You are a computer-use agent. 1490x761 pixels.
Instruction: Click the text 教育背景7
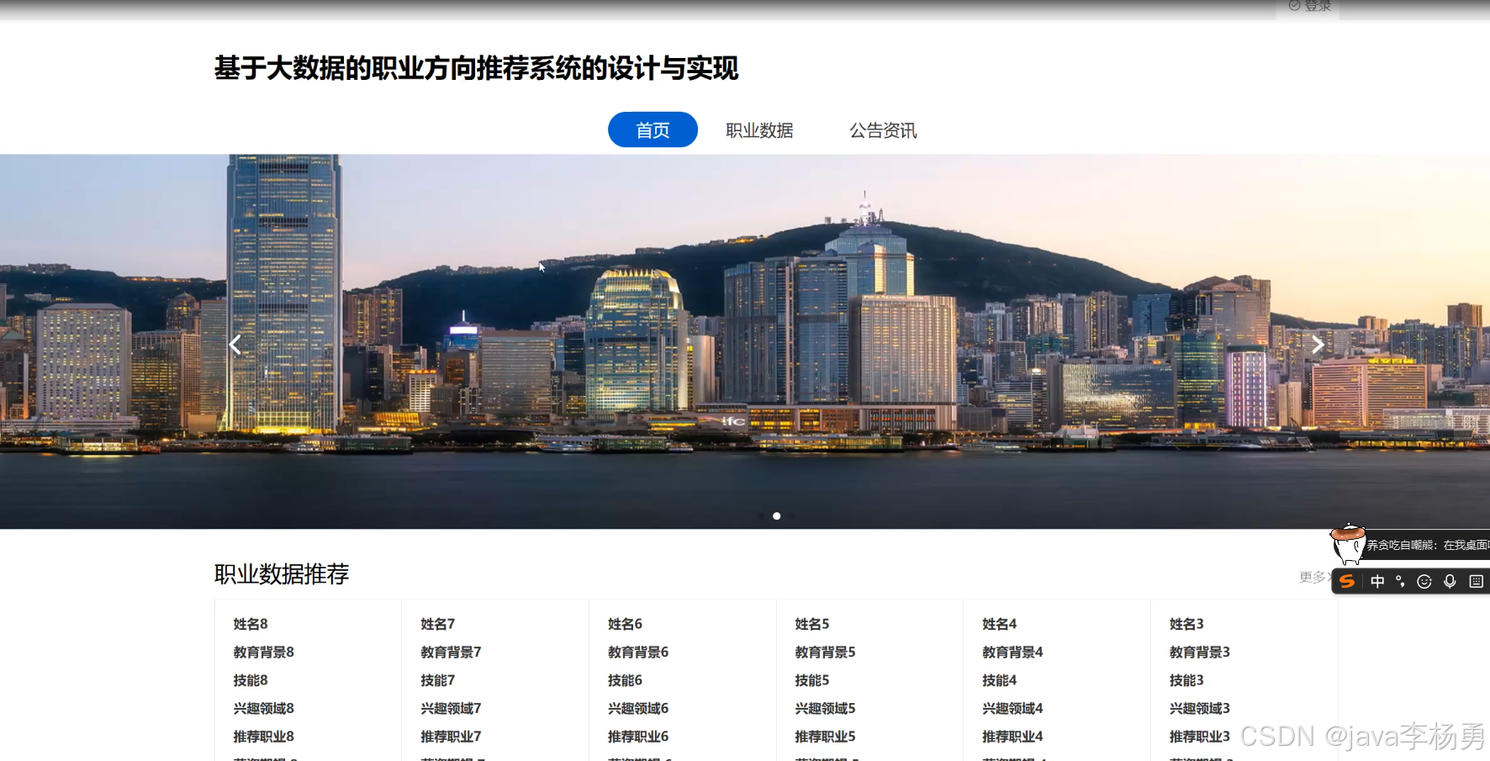452,652
